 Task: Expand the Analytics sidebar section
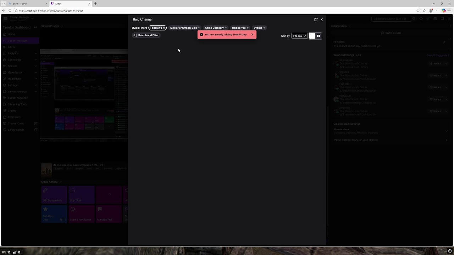[x=20, y=53]
